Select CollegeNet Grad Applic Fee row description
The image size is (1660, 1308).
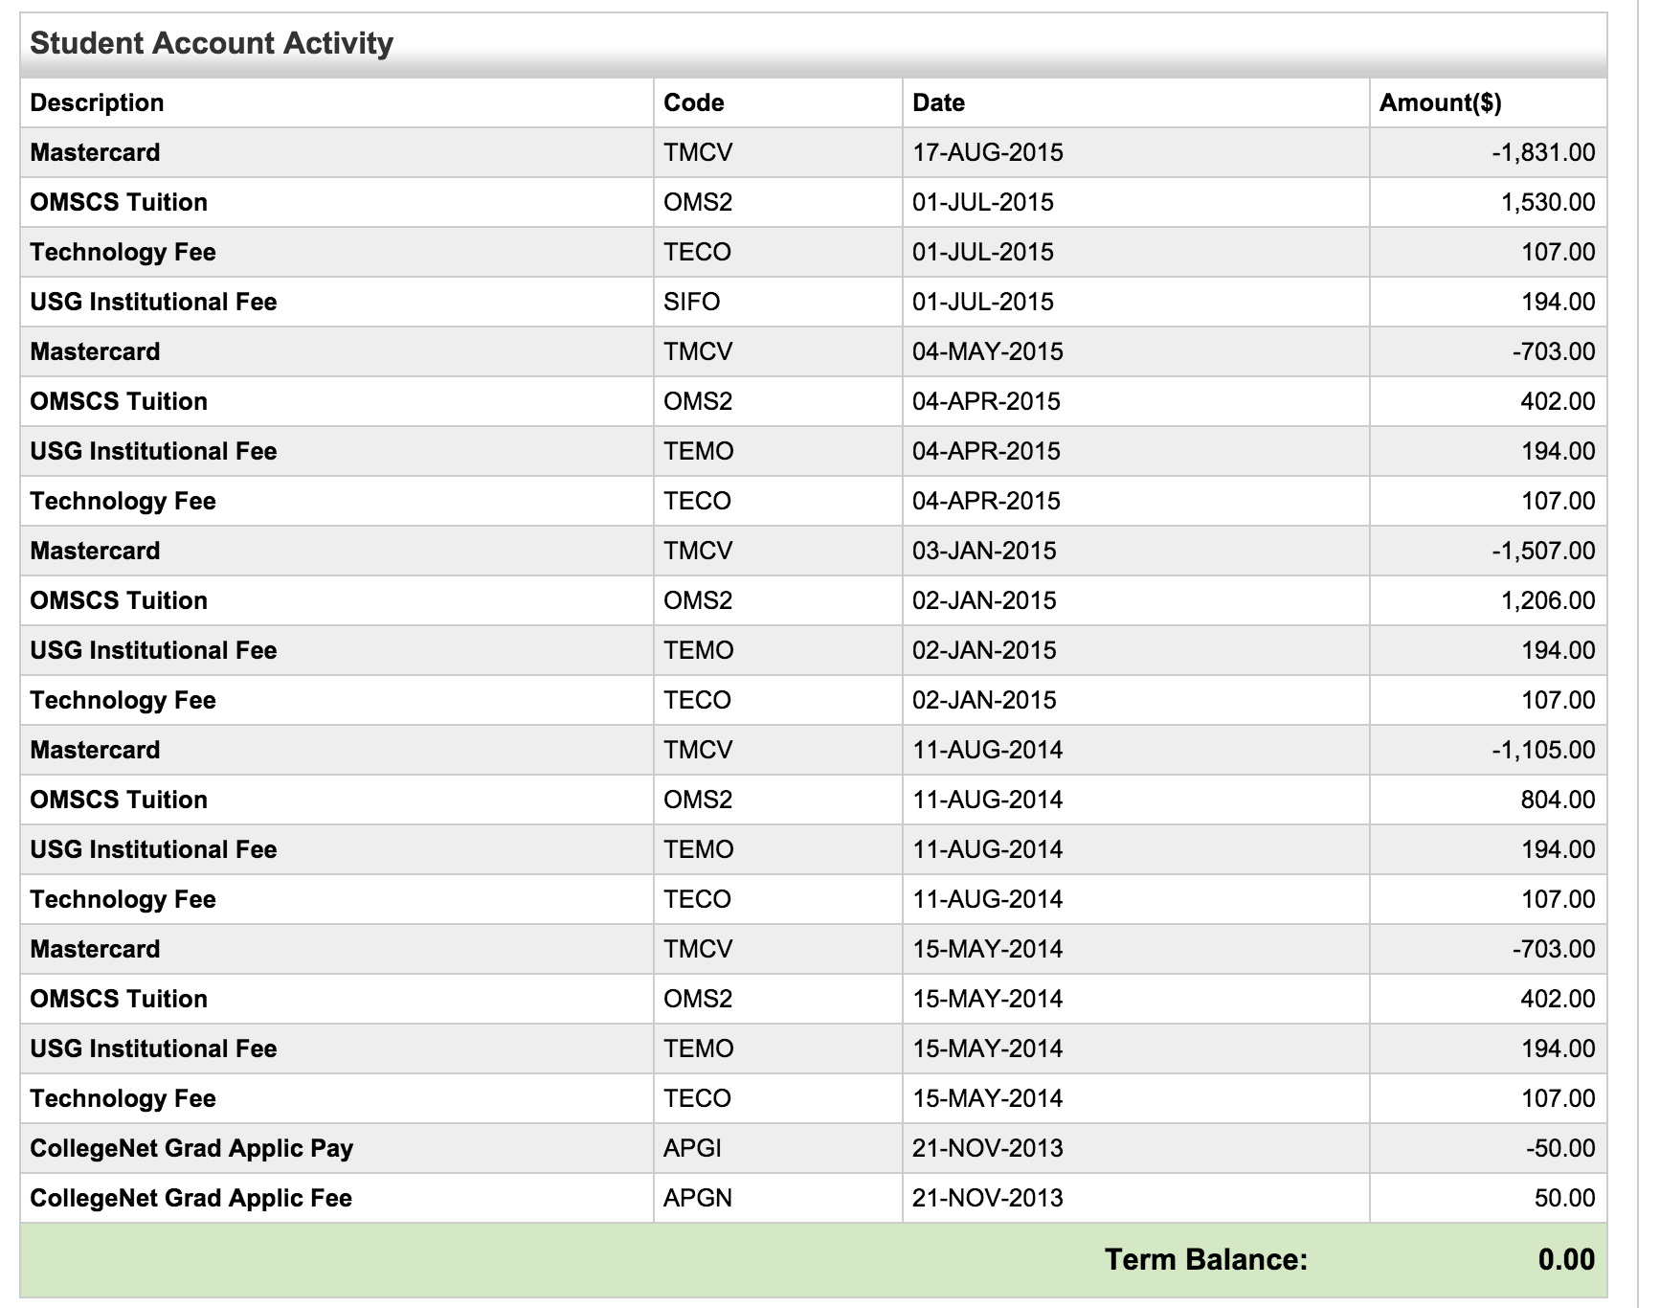(191, 1198)
